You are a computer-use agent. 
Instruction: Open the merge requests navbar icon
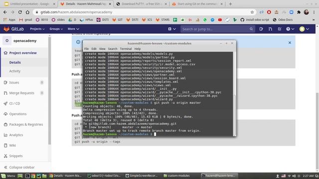point(270,29)
